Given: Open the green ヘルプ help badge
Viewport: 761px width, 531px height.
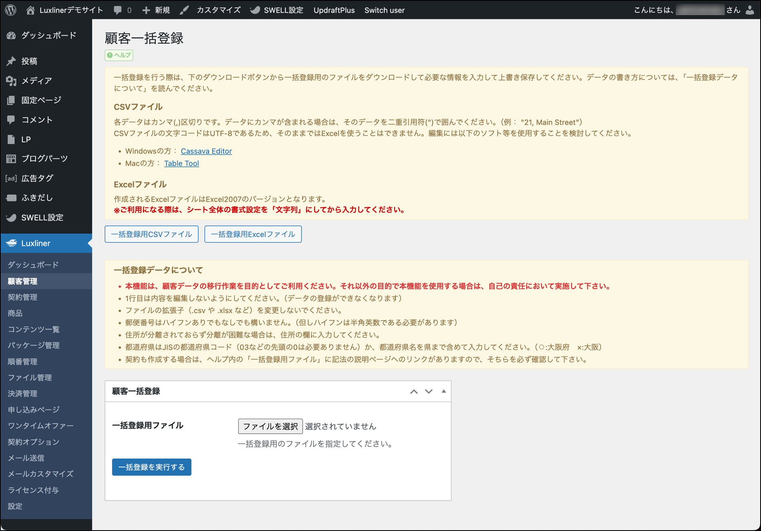Looking at the screenshot, I should click(x=119, y=55).
